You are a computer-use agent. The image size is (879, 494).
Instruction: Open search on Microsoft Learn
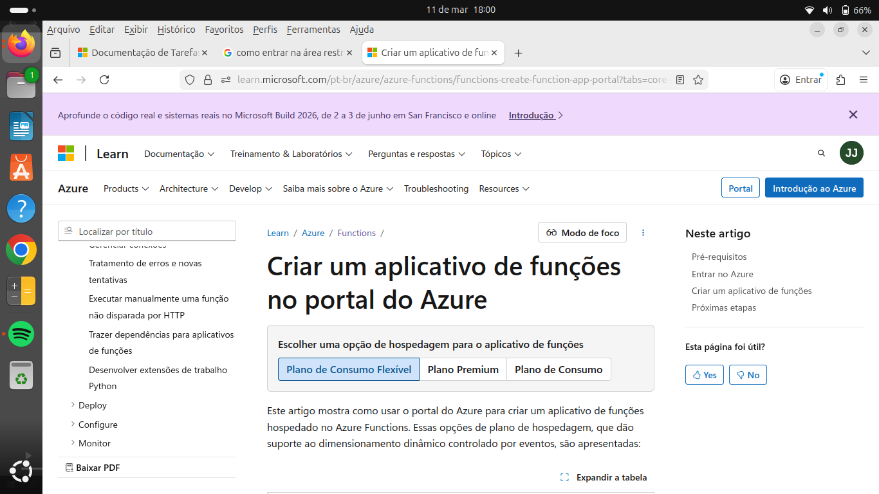pos(821,153)
